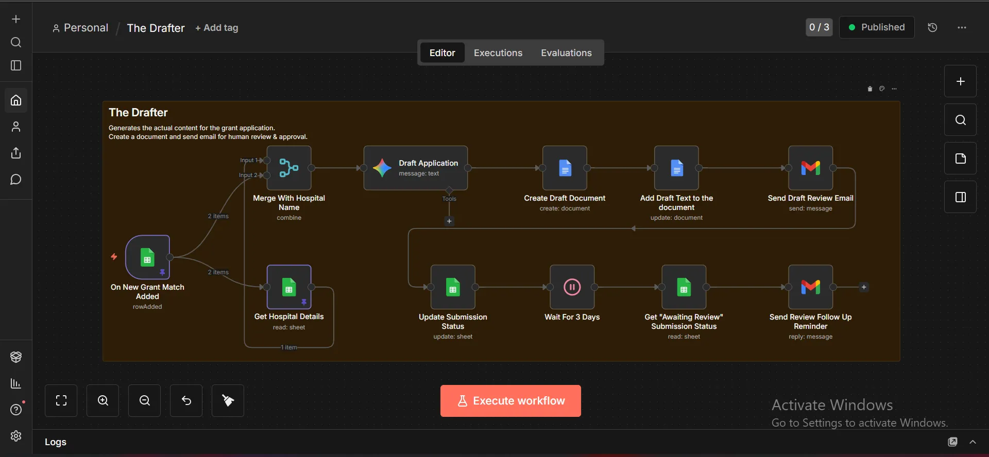Open the workflow more options menu

click(962, 27)
